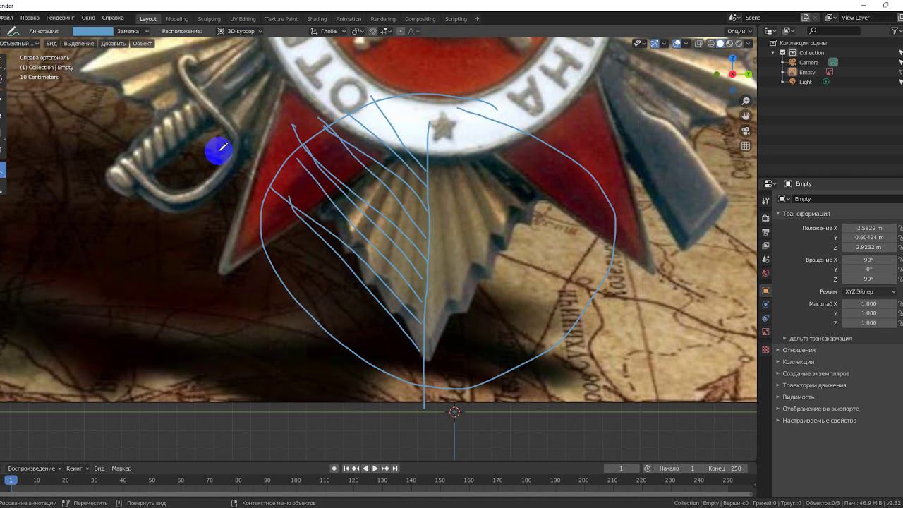Open the Рендеринг menu

click(x=60, y=18)
